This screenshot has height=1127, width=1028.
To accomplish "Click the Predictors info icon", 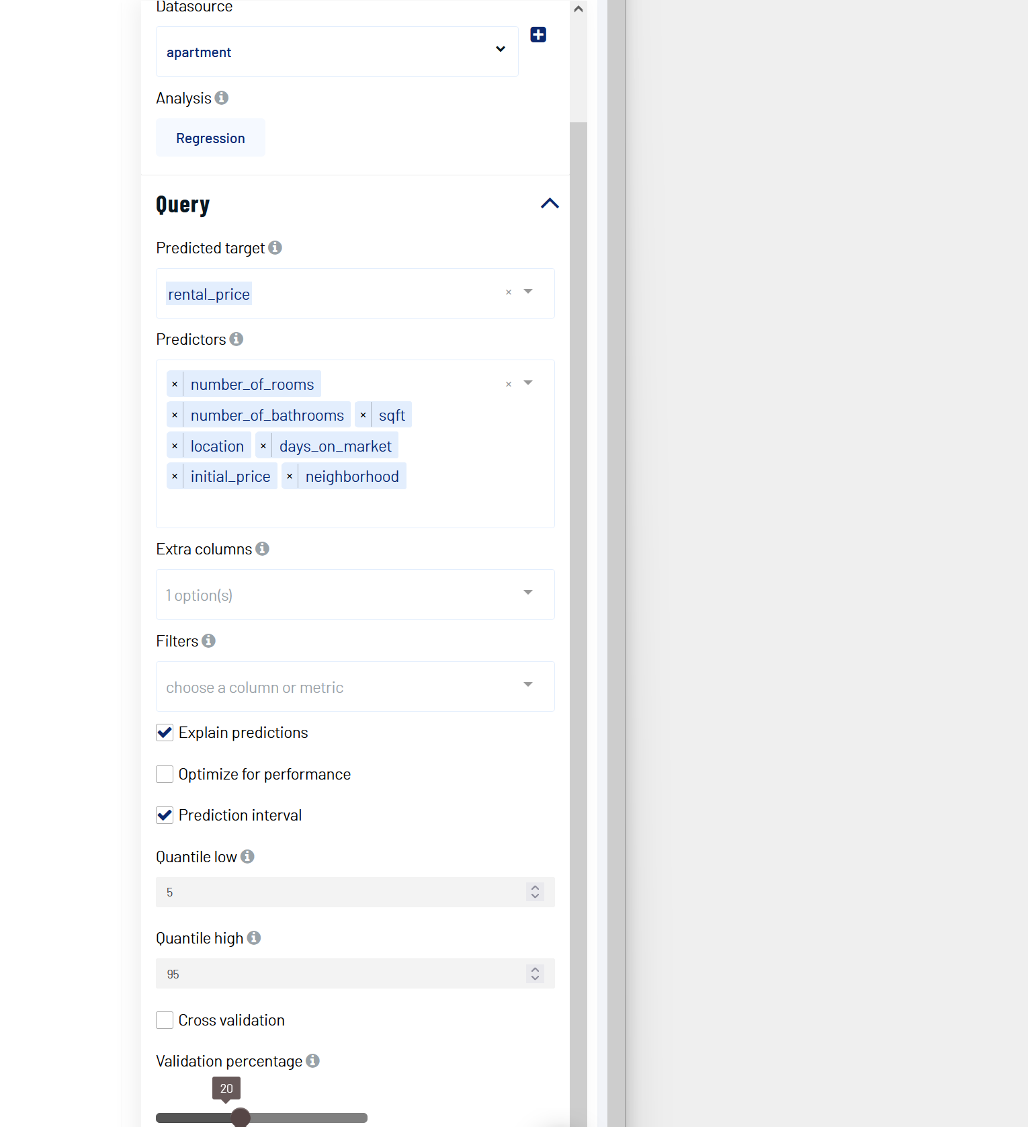I will [237, 339].
